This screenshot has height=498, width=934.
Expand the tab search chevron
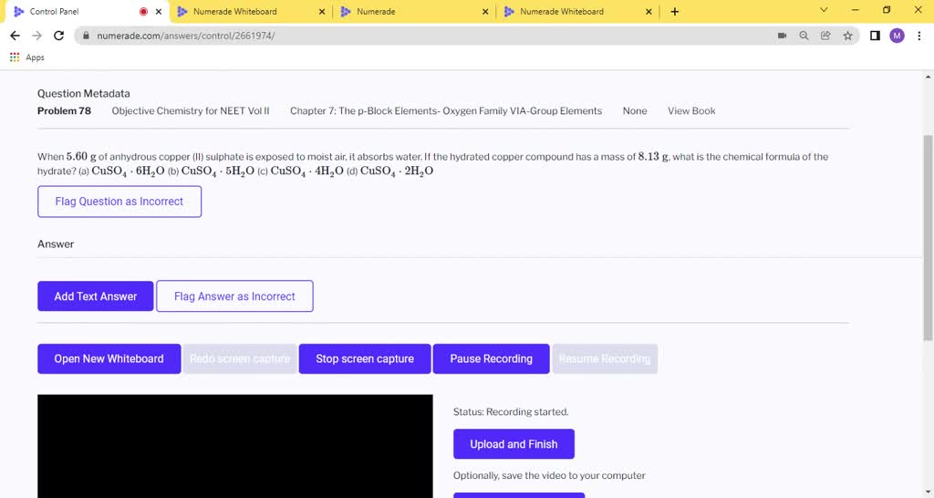(x=825, y=11)
